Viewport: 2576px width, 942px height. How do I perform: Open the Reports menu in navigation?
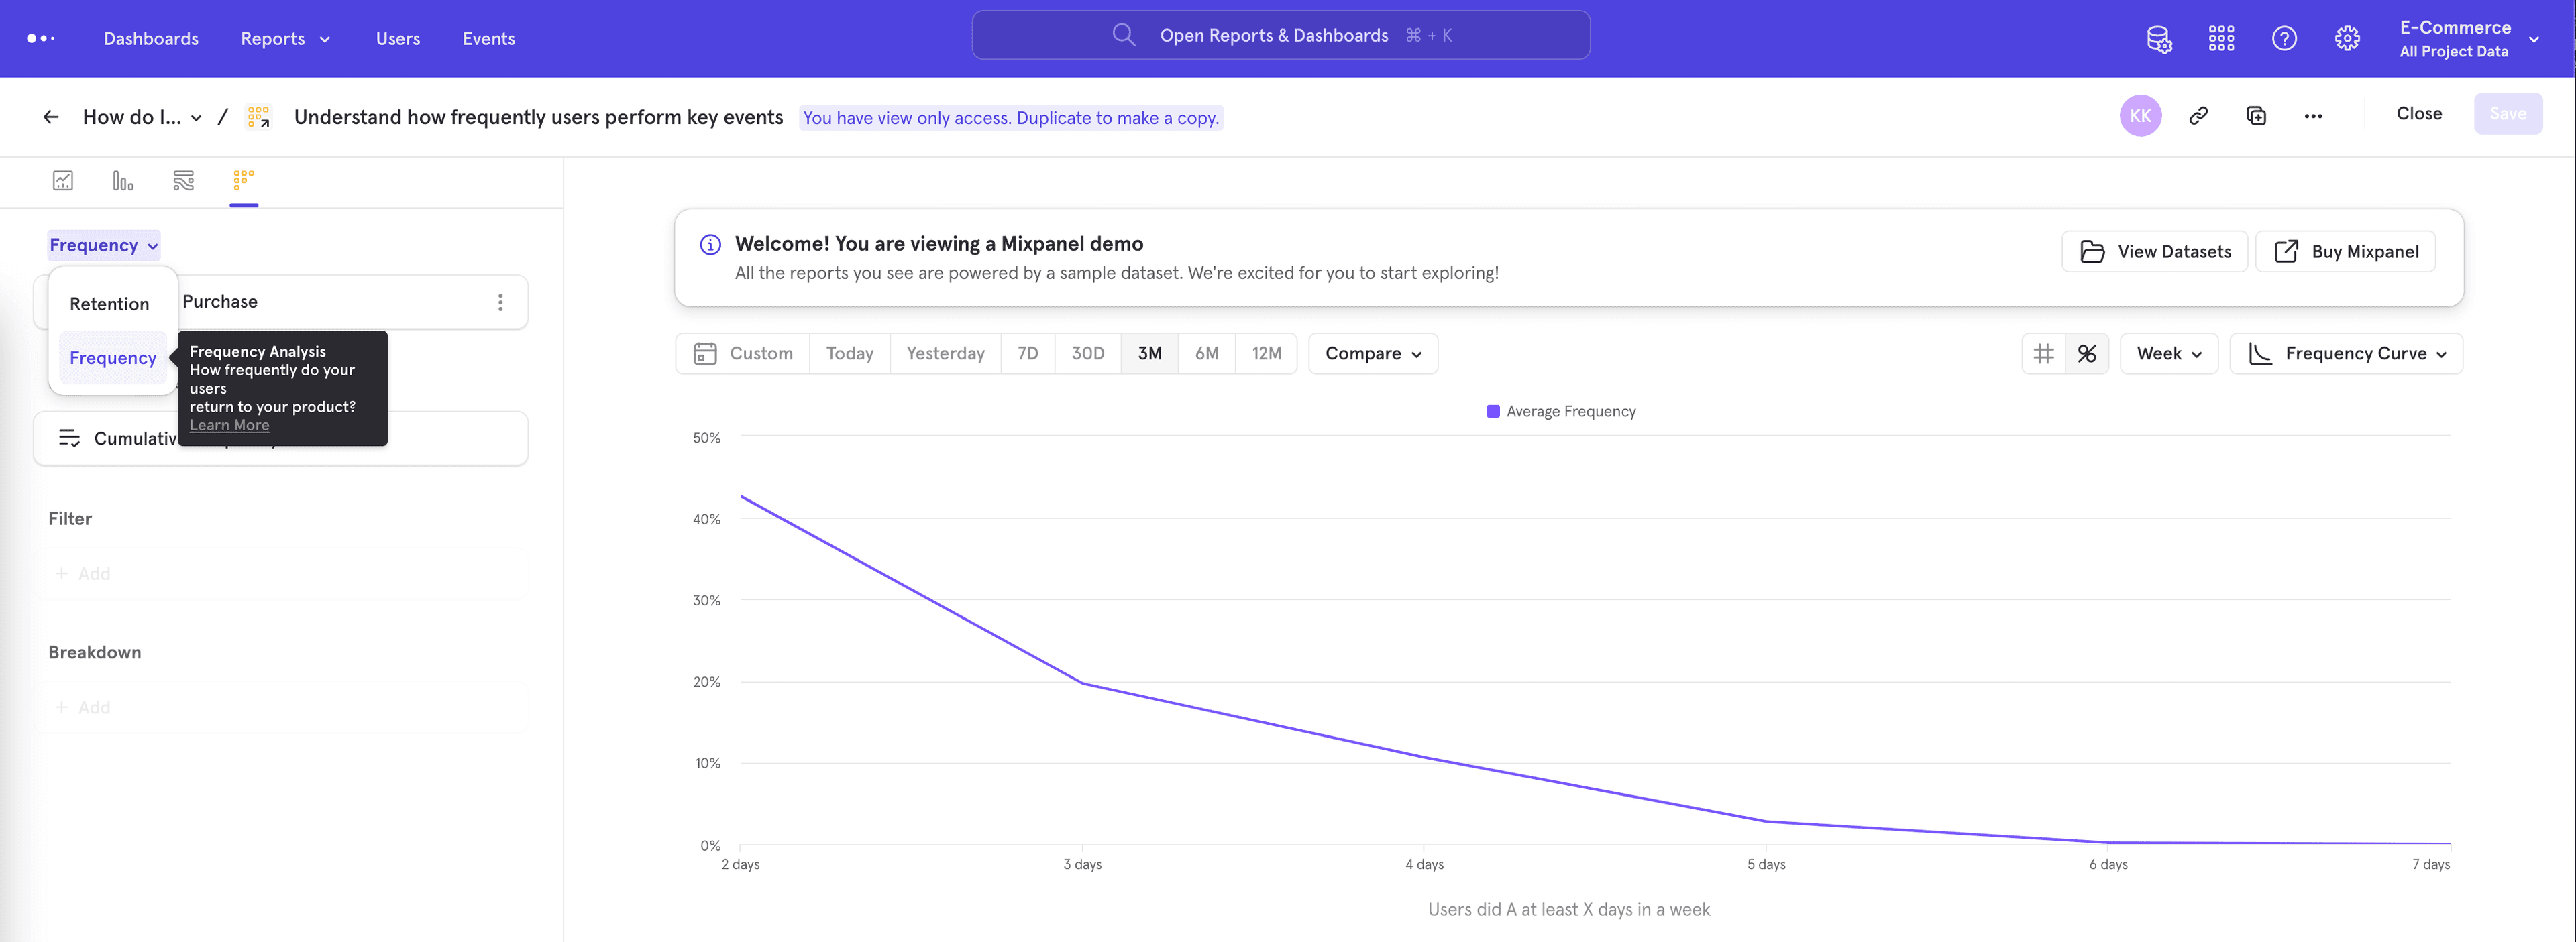coord(285,39)
